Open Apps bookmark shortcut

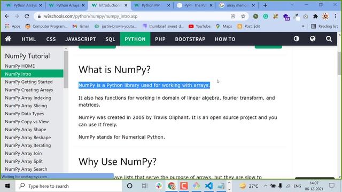[x=12, y=26]
